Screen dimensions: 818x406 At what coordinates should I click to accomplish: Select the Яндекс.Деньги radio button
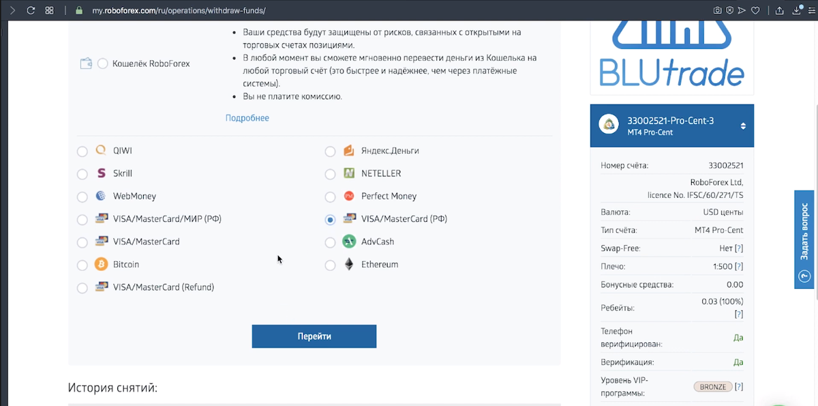pyautogui.click(x=331, y=151)
